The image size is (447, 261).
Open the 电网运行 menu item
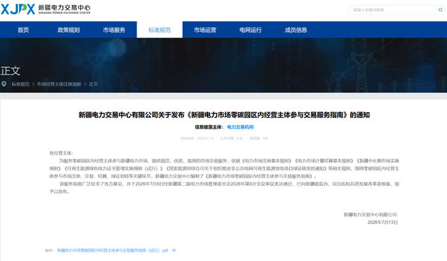click(x=250, y=30)
